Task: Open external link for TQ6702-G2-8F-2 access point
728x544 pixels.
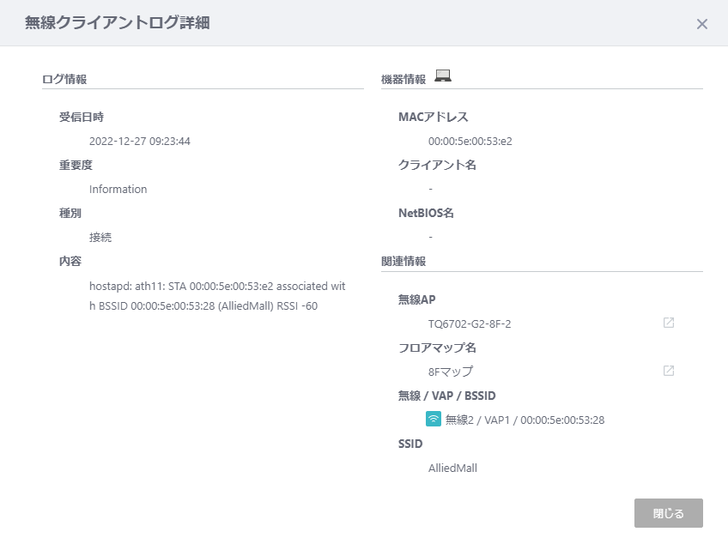Action: 668,323
